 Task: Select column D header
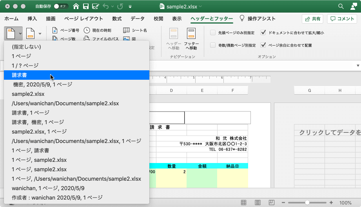click(x=171, y=90)
